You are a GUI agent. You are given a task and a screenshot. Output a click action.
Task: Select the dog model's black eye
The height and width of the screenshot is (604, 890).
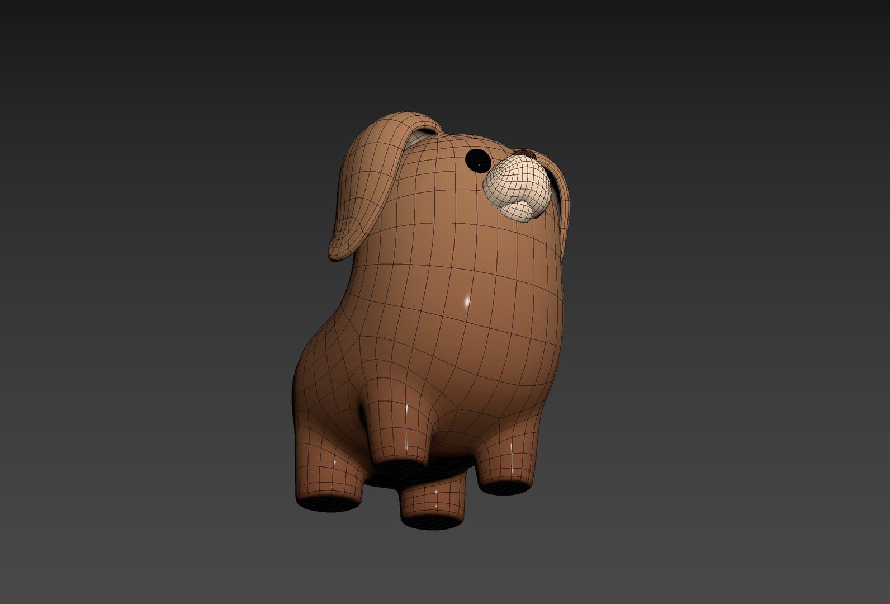coord(478,161)
